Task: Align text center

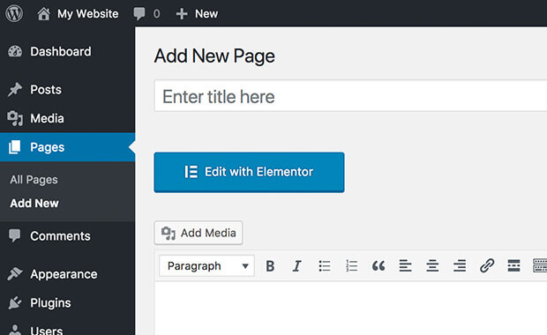Action: pos(432,266)
